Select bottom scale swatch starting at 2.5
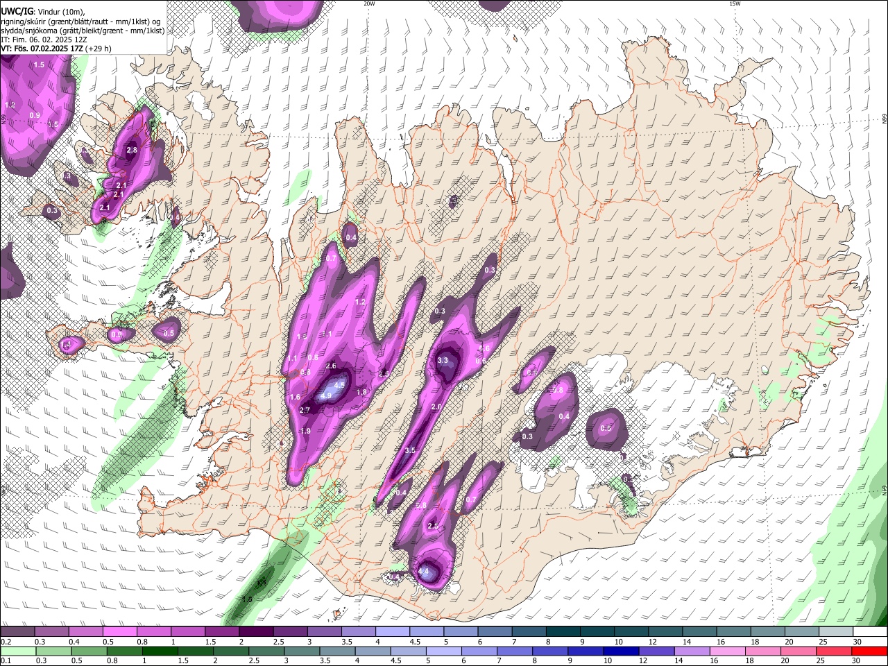The image size is (888, 666). pos(266,651)
